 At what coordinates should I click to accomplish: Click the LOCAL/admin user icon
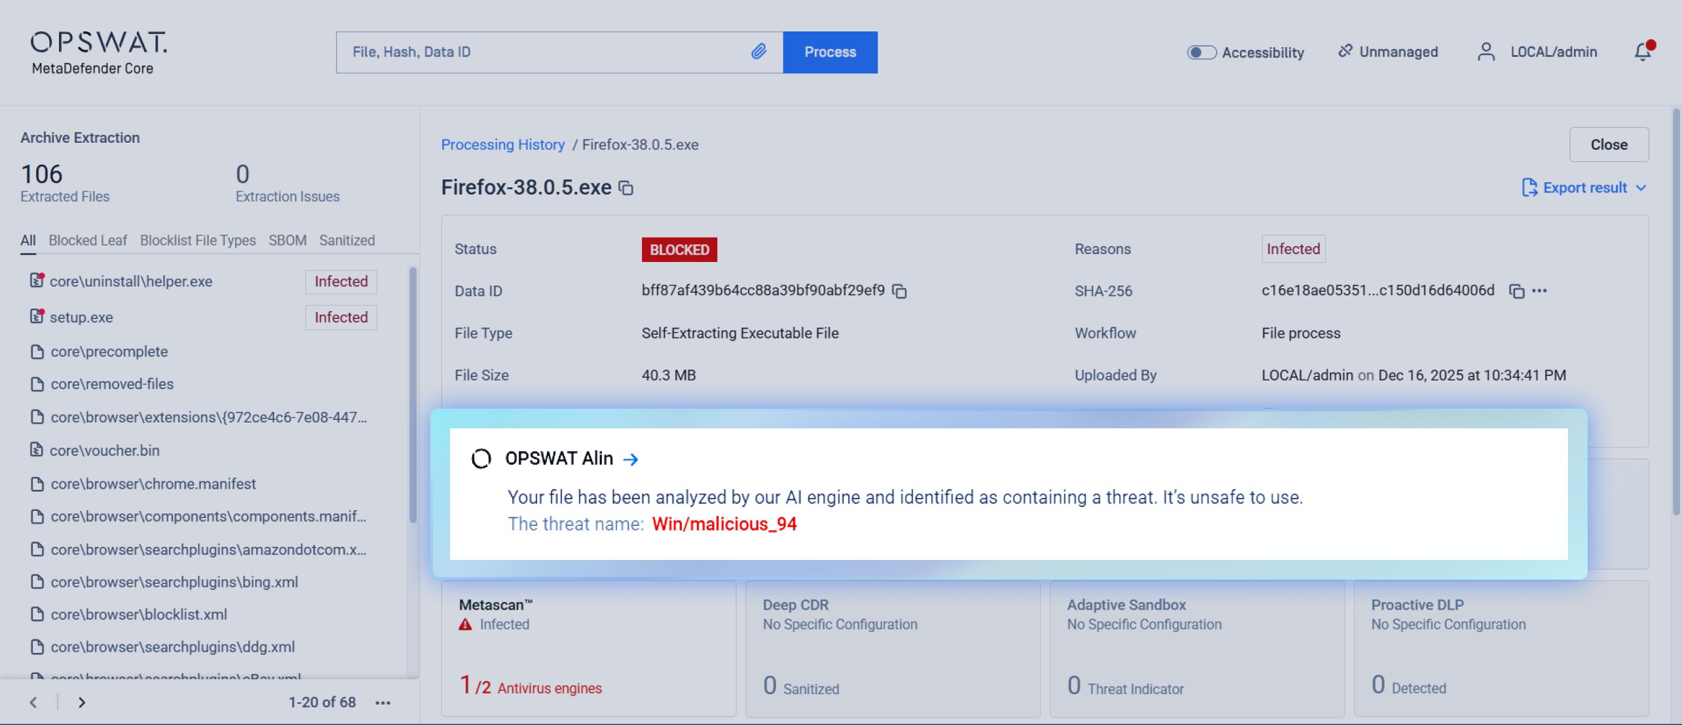pyautogui.click(x=1486, y=52)
